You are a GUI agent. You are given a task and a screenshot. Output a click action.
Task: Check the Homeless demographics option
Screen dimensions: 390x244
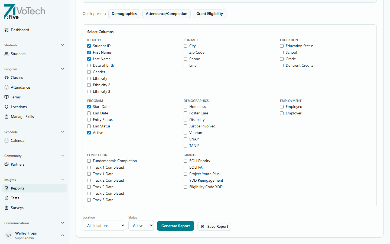point(185,107)
